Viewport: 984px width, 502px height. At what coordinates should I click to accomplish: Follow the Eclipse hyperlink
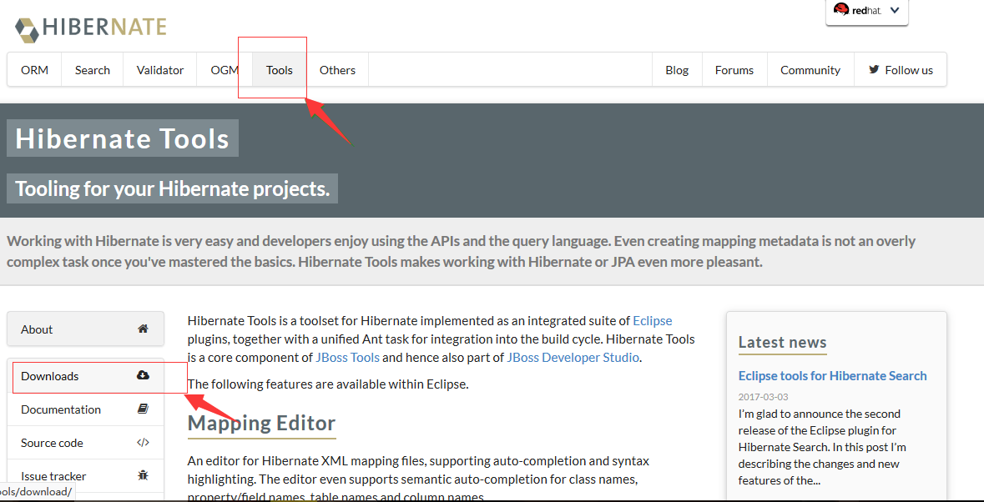(x=652, y=321)
